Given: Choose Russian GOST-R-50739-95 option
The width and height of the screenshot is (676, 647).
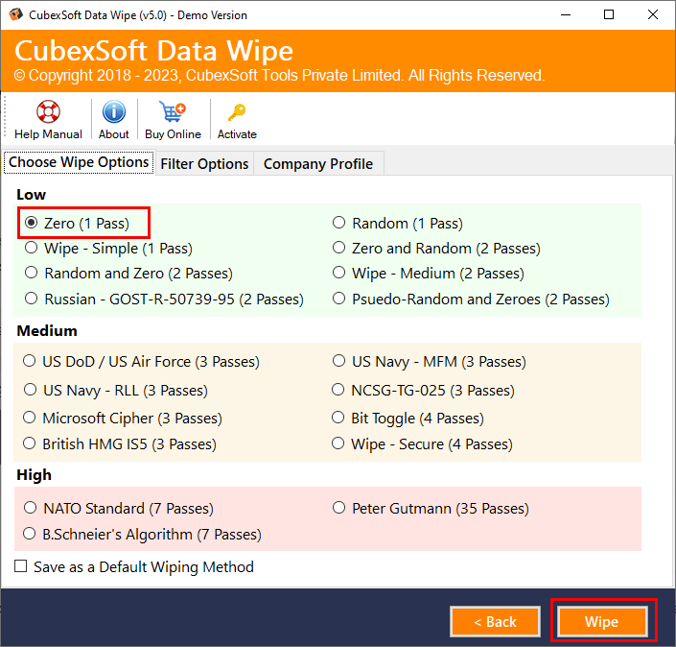Looking at the screenshot, I should (x=32, y=299).
